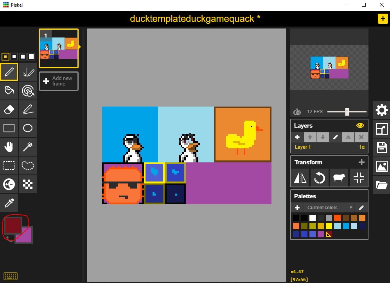Pick the sky blue palette color
Screen dimensions: 390x283
[x=345, y=226]
